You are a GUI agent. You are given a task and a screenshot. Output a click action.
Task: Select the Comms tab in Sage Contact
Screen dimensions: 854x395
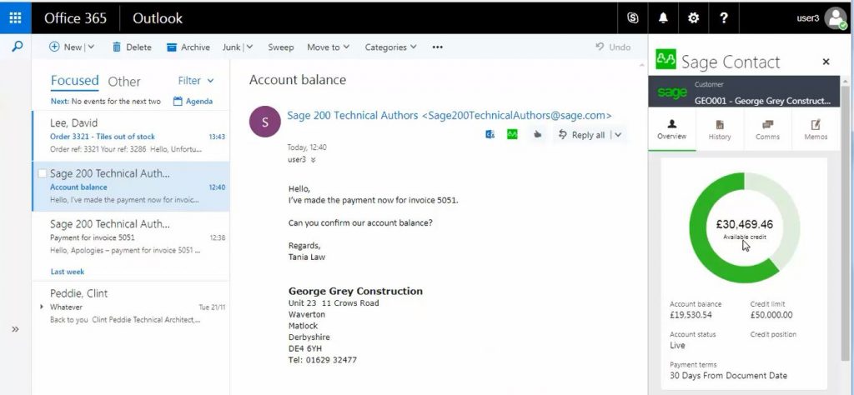coord(767,129)
